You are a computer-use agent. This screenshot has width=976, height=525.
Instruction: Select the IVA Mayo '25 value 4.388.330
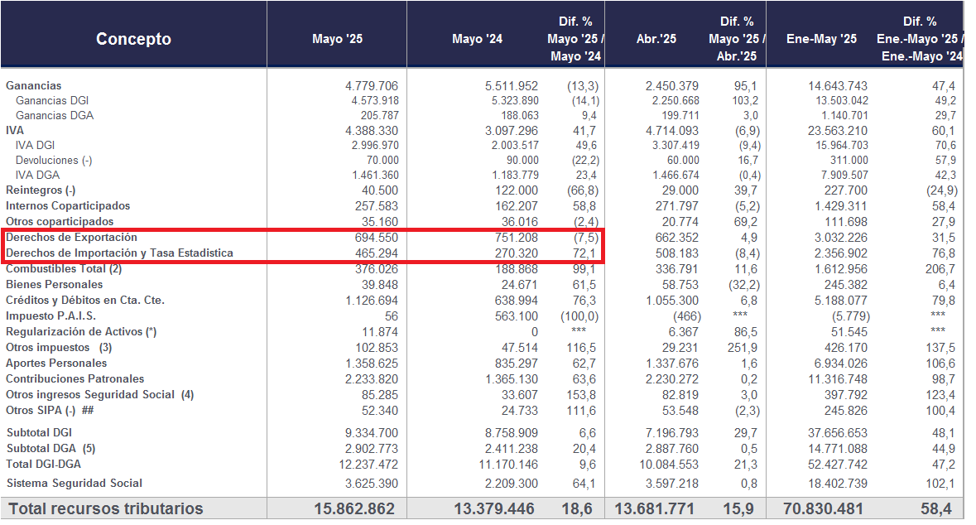click(x=372, y=131)
